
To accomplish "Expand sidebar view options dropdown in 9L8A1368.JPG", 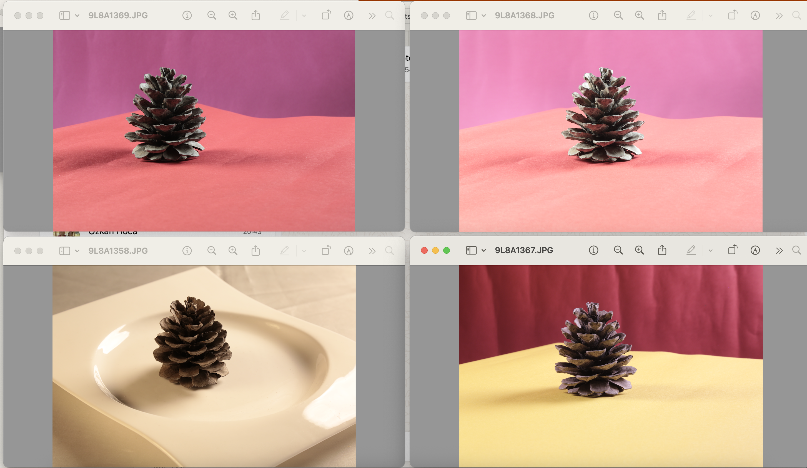I will pos(483,15).
